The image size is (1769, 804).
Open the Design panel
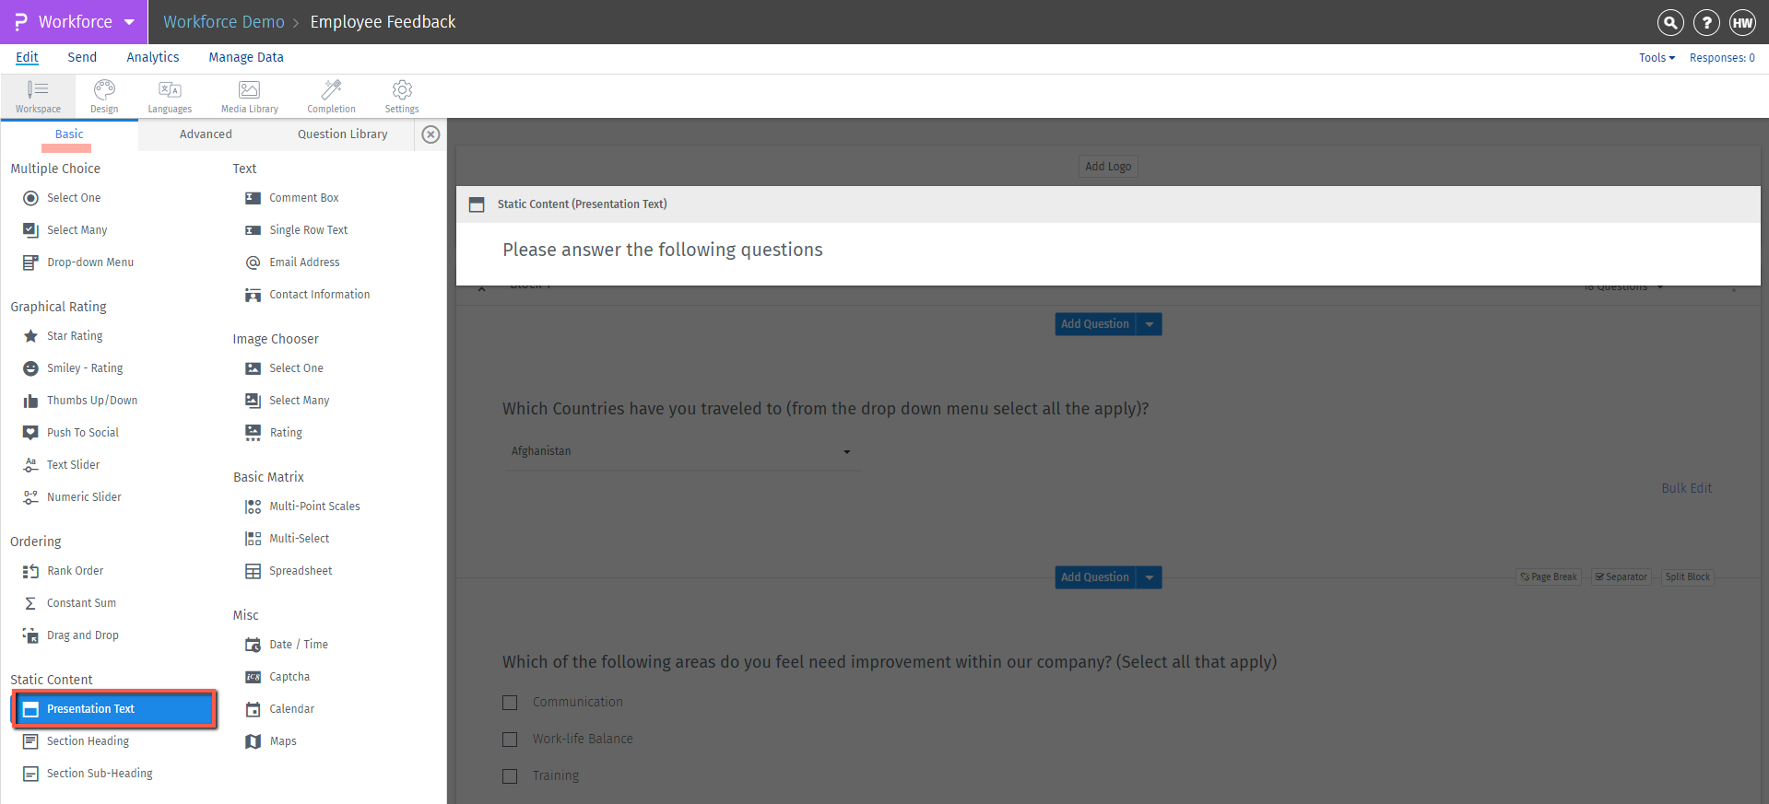104,96
